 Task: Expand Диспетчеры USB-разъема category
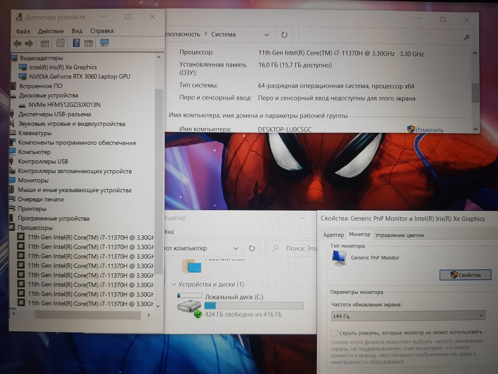(54, 114)
